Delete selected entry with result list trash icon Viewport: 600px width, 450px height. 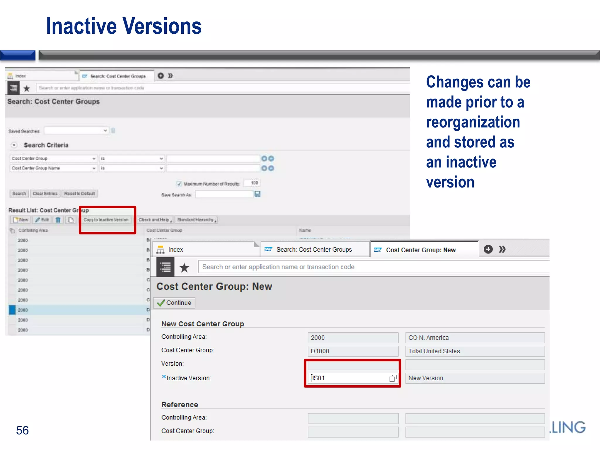click(58, 220)
